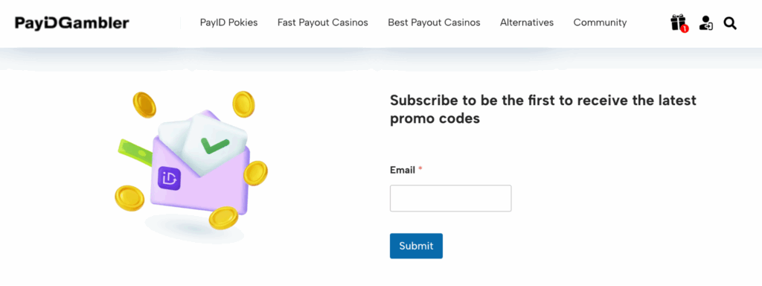Open the user login icon

[x=705, y=22]
